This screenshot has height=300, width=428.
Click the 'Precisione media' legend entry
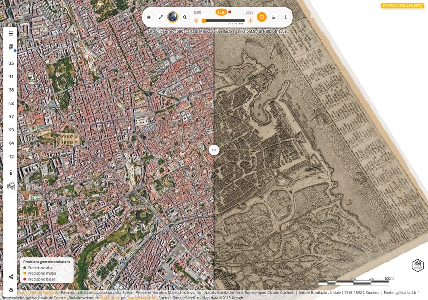click(x=39, y=273)
